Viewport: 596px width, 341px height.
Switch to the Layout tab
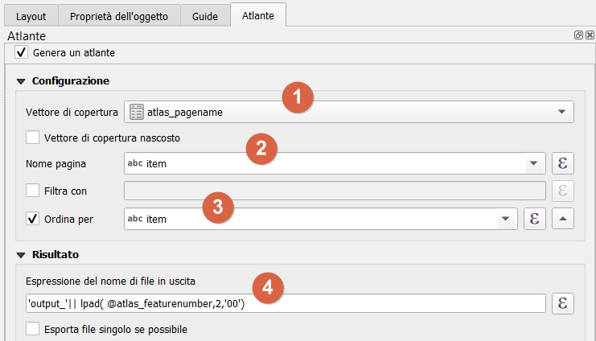point(31,16)
